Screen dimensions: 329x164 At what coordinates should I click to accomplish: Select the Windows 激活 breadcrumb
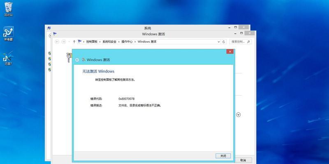[147, 42]
